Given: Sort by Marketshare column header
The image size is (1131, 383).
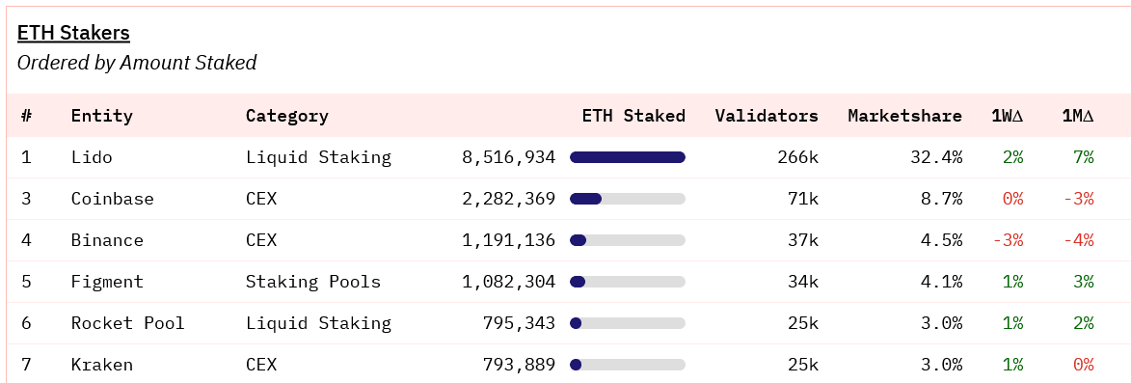Looking at the screenshot, I should 904,116.
